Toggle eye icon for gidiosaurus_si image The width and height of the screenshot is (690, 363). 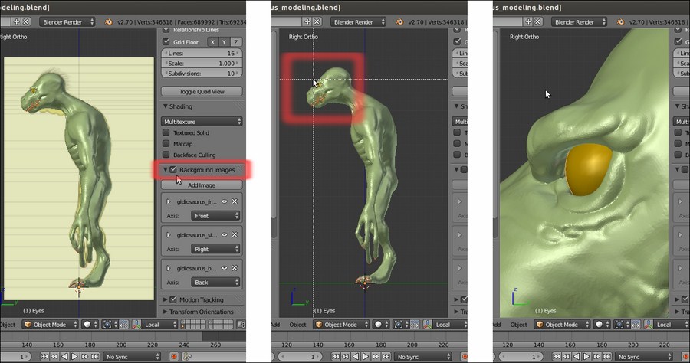point(225,234)
